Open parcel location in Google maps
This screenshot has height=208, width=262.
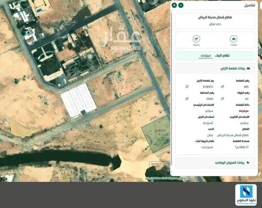[x=234, y=39]
